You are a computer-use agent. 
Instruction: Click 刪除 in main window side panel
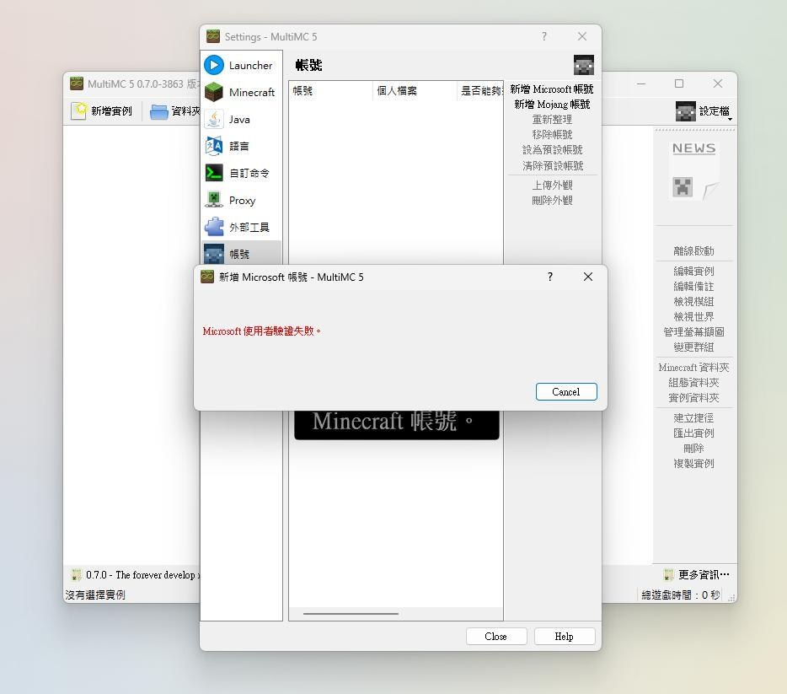point(693,448)
